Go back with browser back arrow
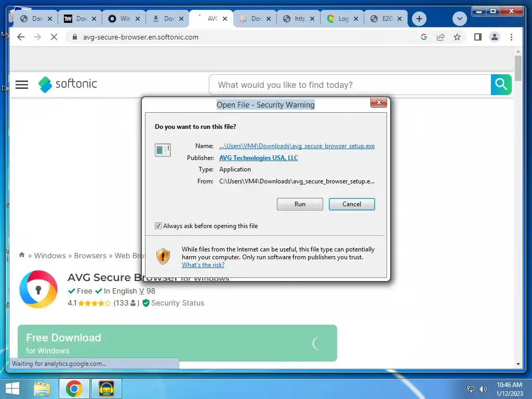Image resolution: width=532 pixels, height=399 pixels. click(x=21, y=37)
